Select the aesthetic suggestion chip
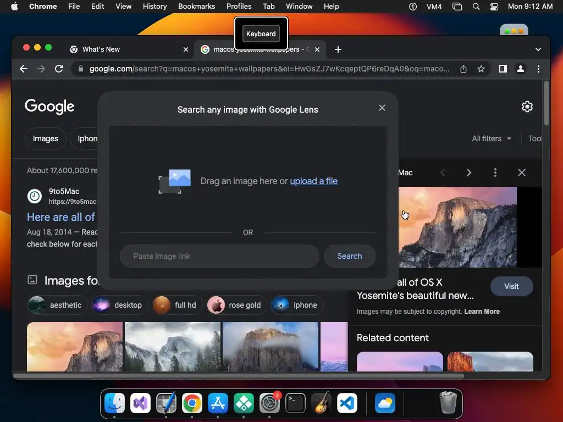563x422 pixels. click(57, 305)
